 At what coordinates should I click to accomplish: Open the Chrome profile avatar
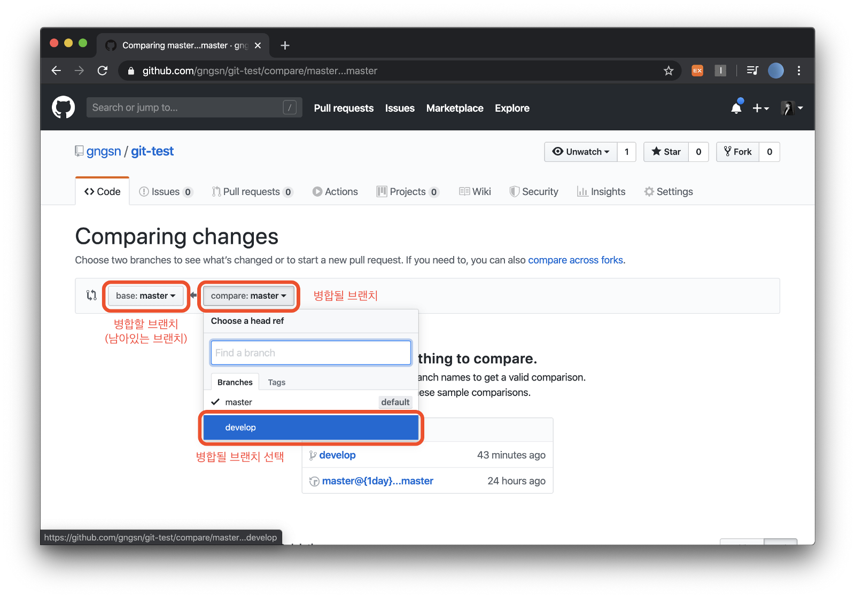point(776,71)
